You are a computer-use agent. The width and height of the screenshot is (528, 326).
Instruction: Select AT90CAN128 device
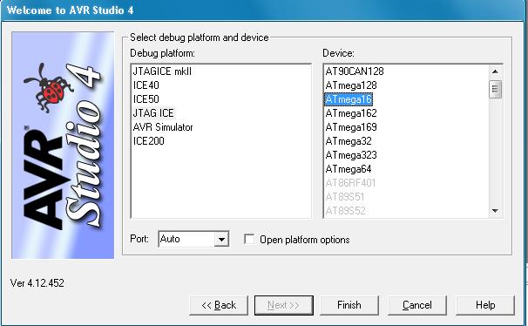[x=355, y=71]
